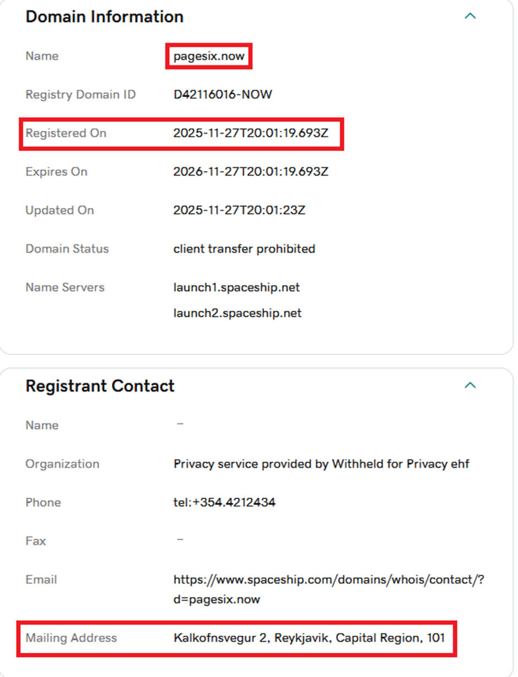
Task: Click the Kalkofnsvegur 2 mailing address
Action: coord(309,638)
